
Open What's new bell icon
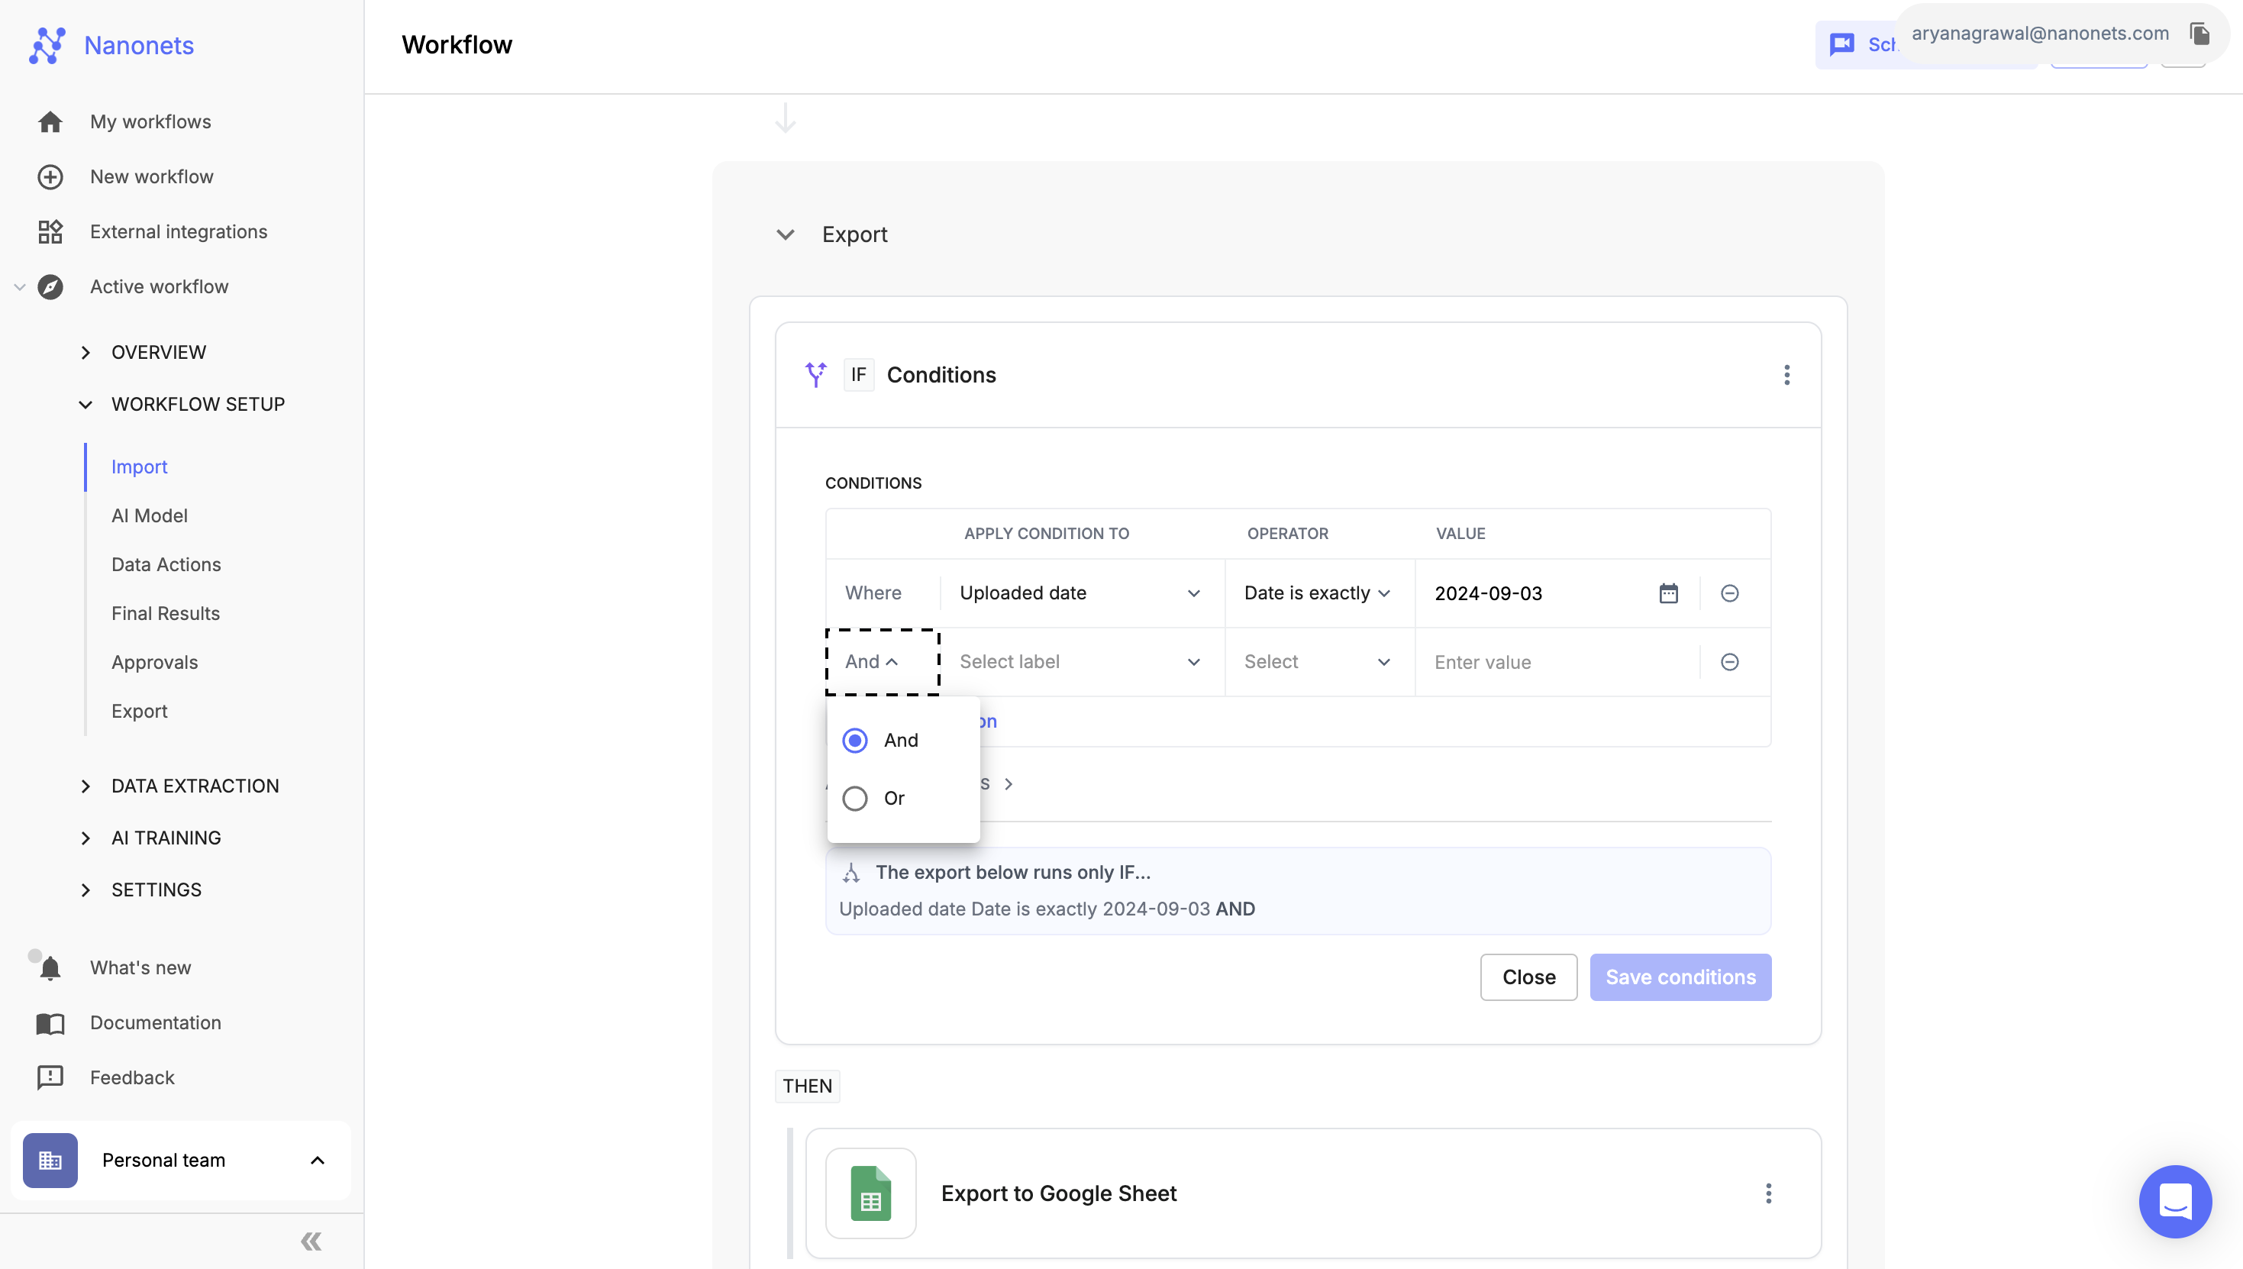(x=50, y=967)
